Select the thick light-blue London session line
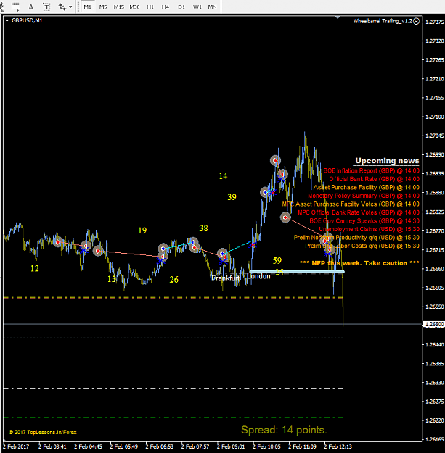This screenshot has height=453, width=445. pos(297,272)
